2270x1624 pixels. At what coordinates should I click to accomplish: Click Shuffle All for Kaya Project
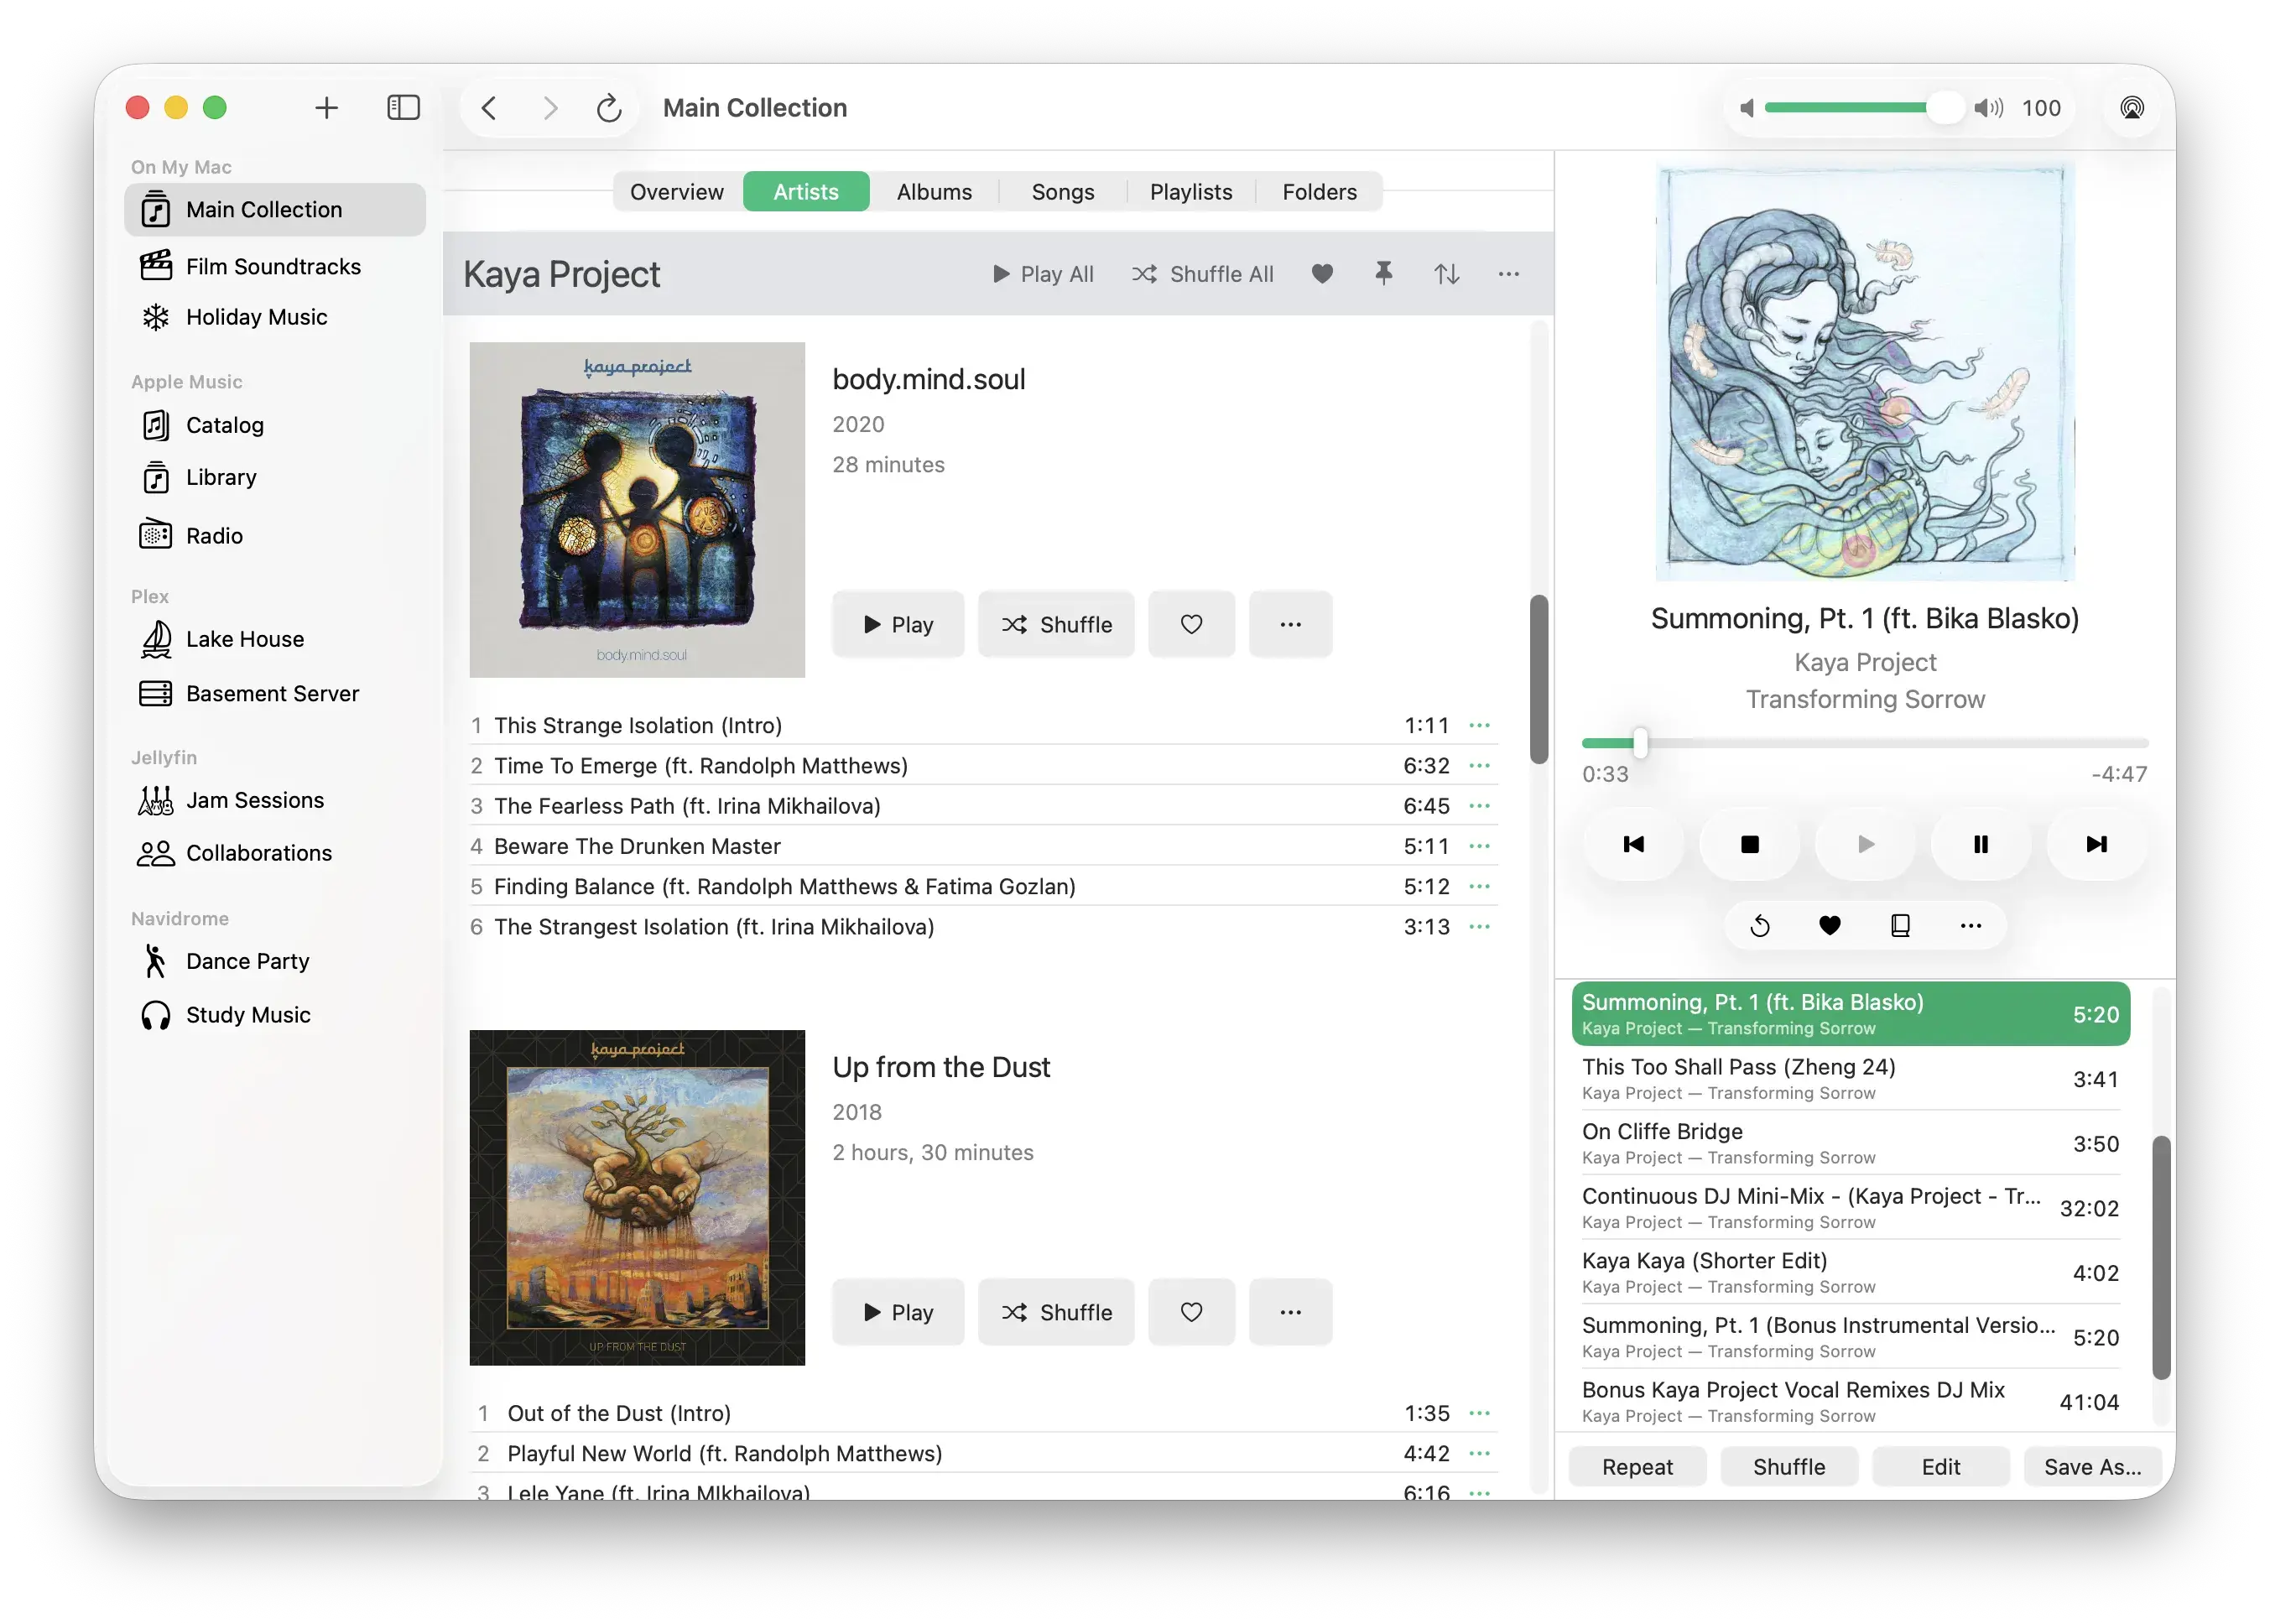point(1202,274)
